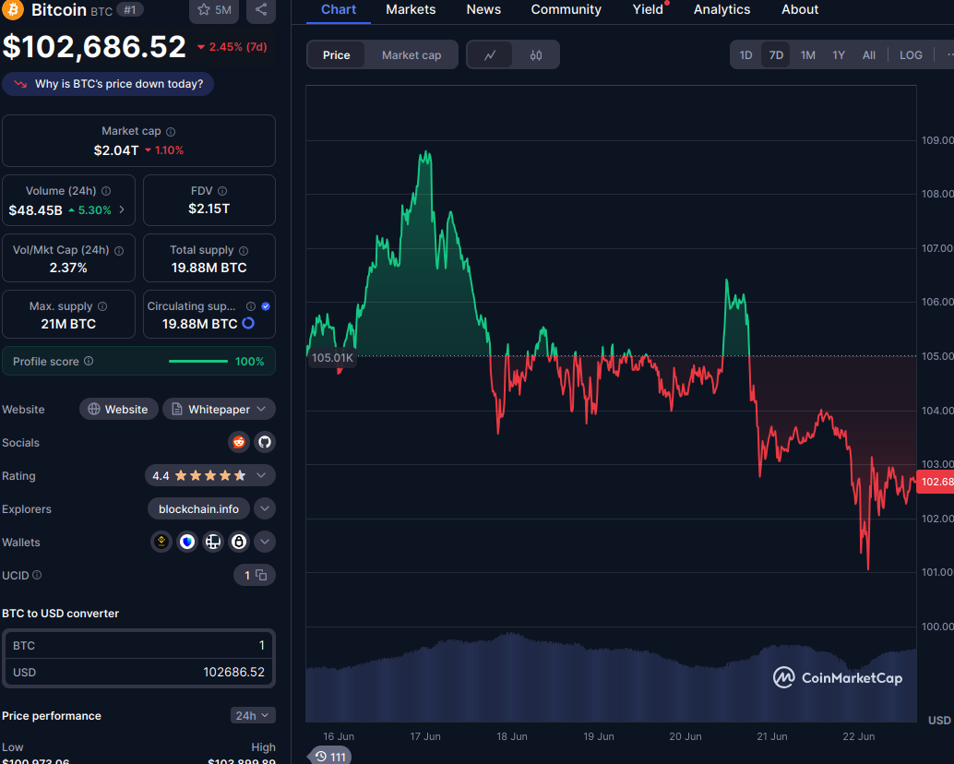Open the News tab

point(483,10)
